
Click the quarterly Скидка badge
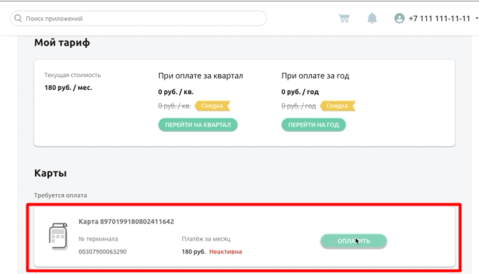(x=212, y=106)
